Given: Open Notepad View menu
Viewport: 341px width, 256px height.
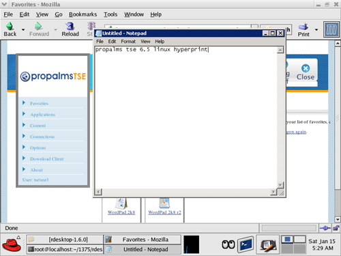Looking at the screenshot, I should tap(145, 42).
